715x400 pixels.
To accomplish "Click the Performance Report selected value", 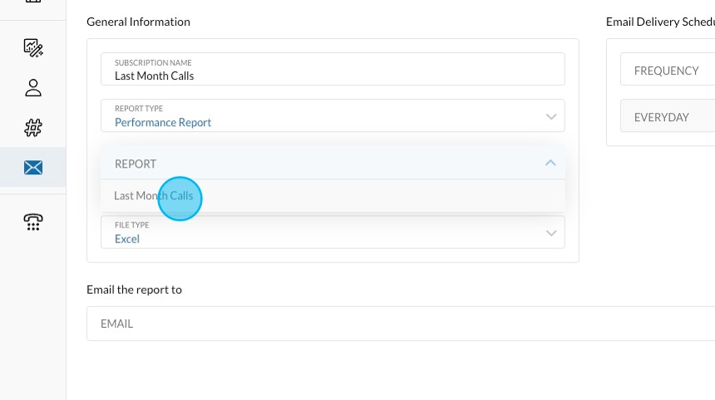I will pos(163,123).
